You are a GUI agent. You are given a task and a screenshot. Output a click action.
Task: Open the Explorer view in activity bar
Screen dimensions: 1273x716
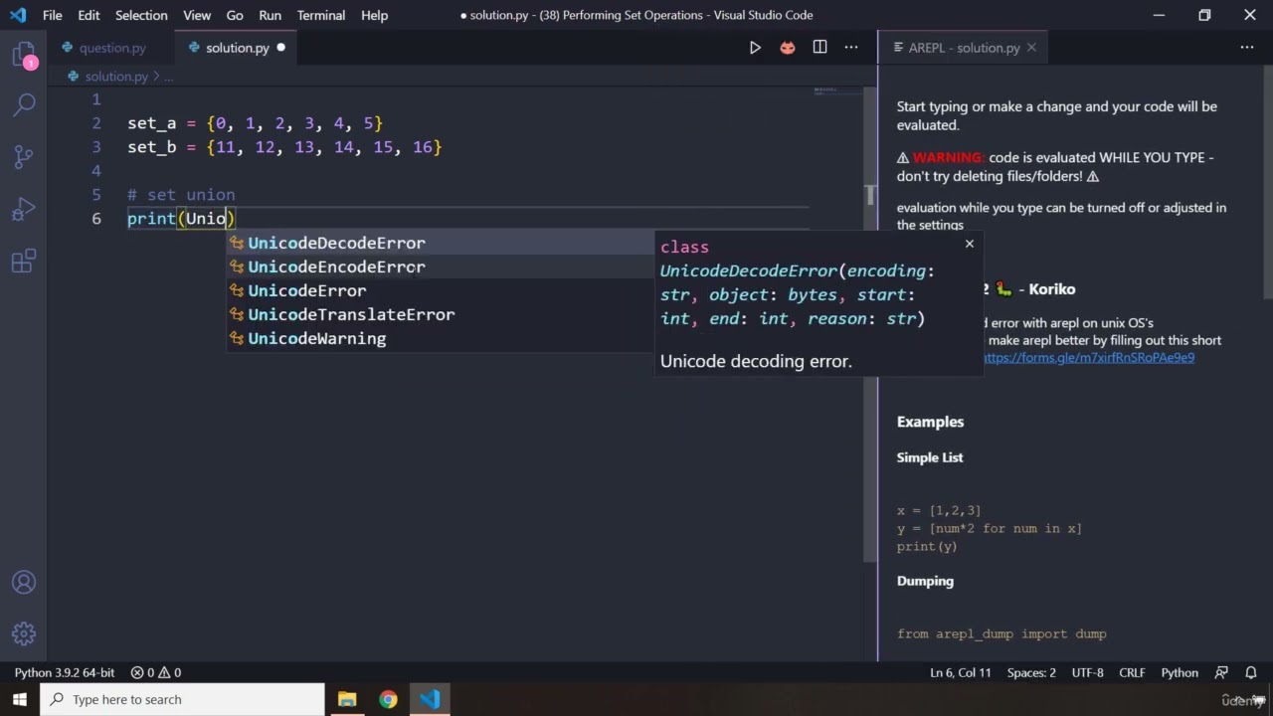coord(24,55)
